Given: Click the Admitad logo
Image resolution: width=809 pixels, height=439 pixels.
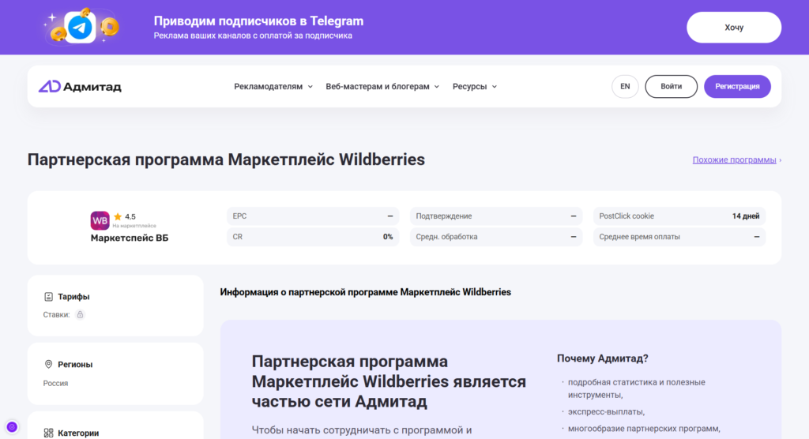Looking at the screenshot, I should pos(80,87).
